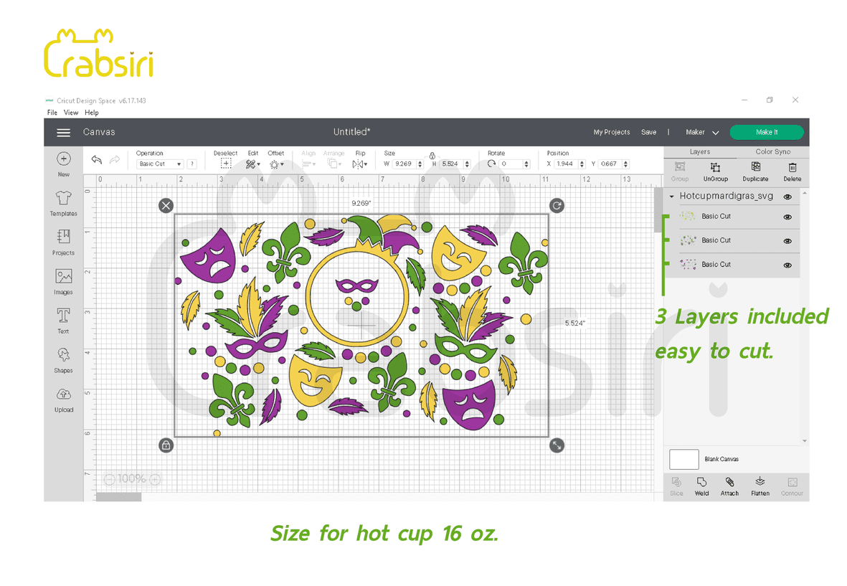847x586 pixels.
Task: Open the Operation Basic Cut dropdown
Action: [x=160, y=164]
